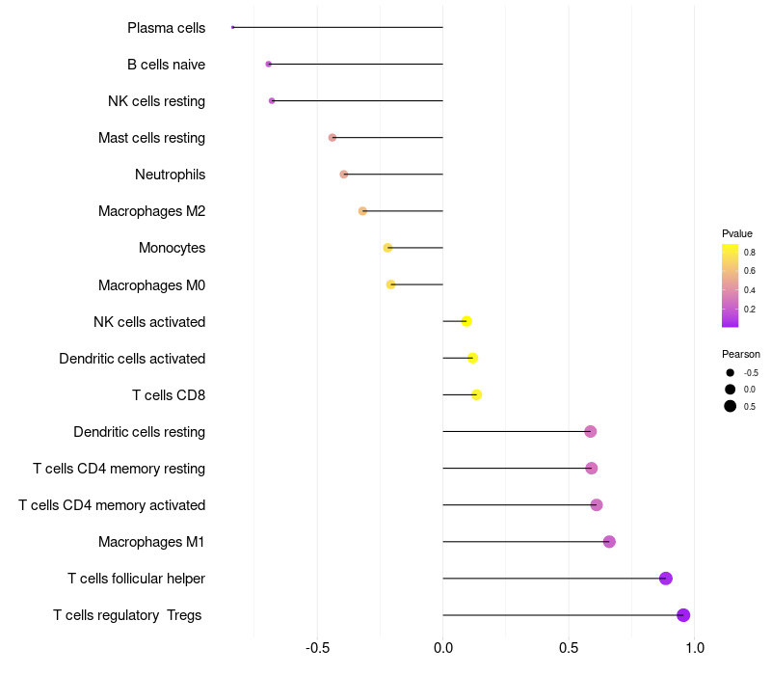Click the Pvalue color gradient legend bar
Viewport: 771px width, 675px height.
click(x=730, y=285)
